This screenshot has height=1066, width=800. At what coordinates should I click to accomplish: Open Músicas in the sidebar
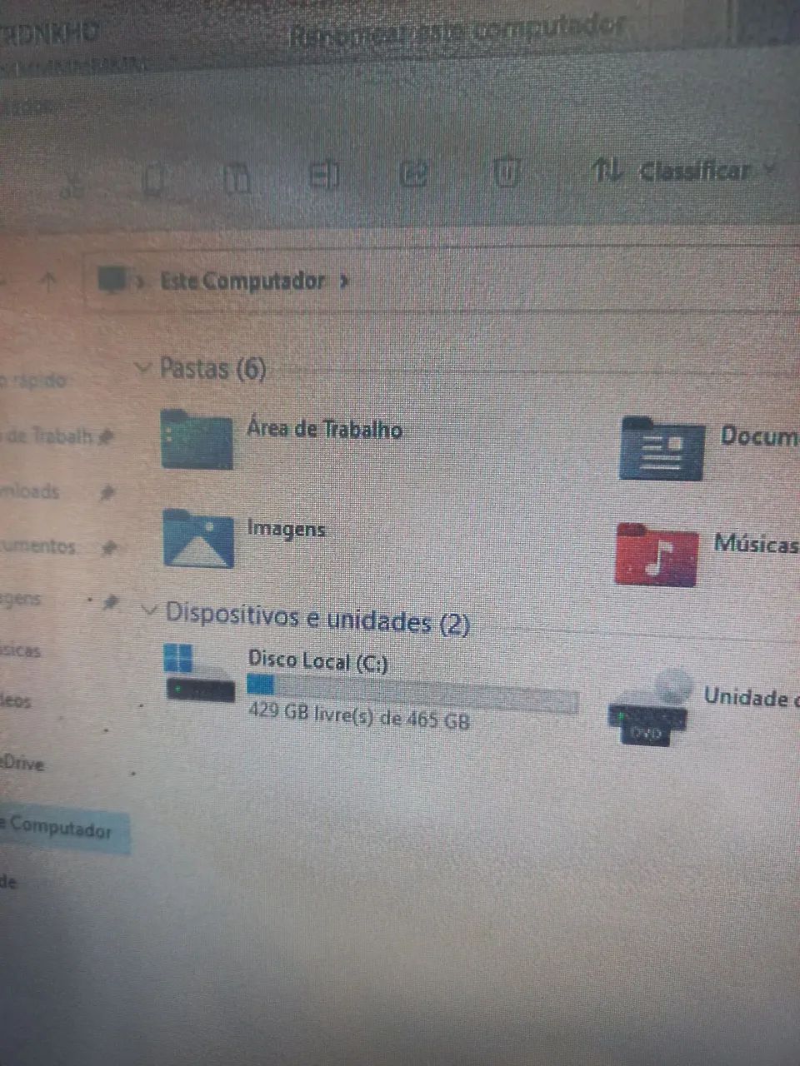pyautogui.click(x=21, y=650)
